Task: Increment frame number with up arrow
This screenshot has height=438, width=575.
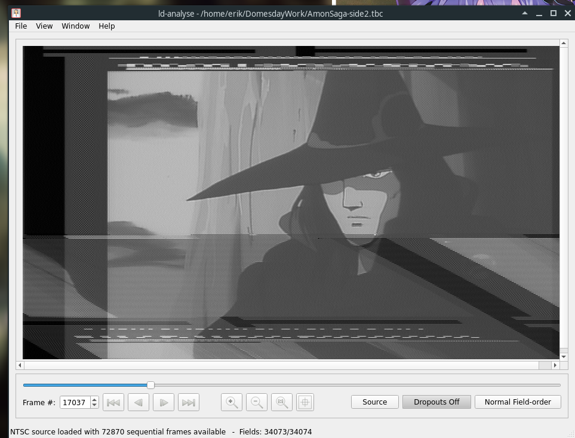Action: click(x=94, y=400)
